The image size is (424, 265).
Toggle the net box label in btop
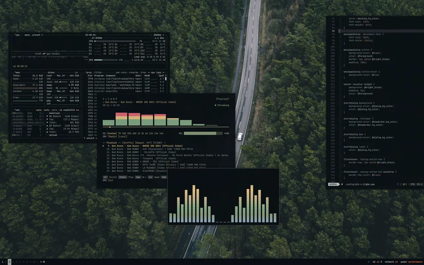click(17, 110)
